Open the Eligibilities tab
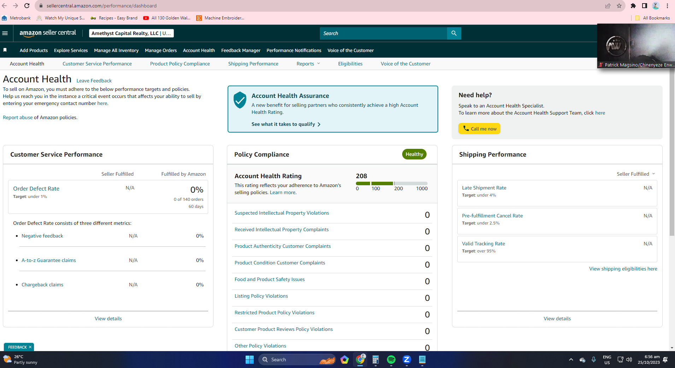675x368 pixels. point(350,64)
